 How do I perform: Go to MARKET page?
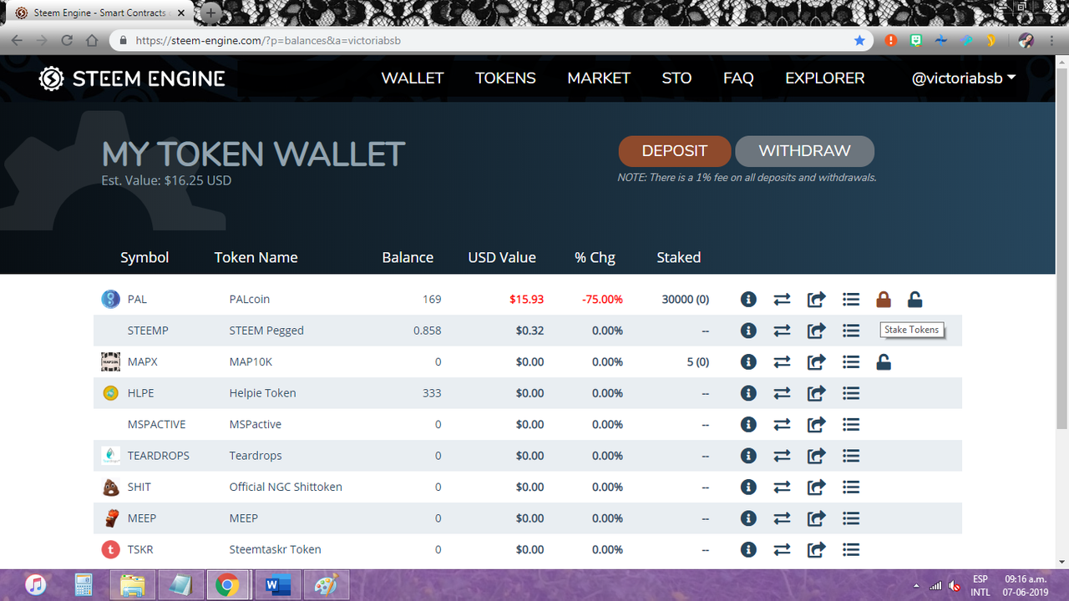point(599,78)
